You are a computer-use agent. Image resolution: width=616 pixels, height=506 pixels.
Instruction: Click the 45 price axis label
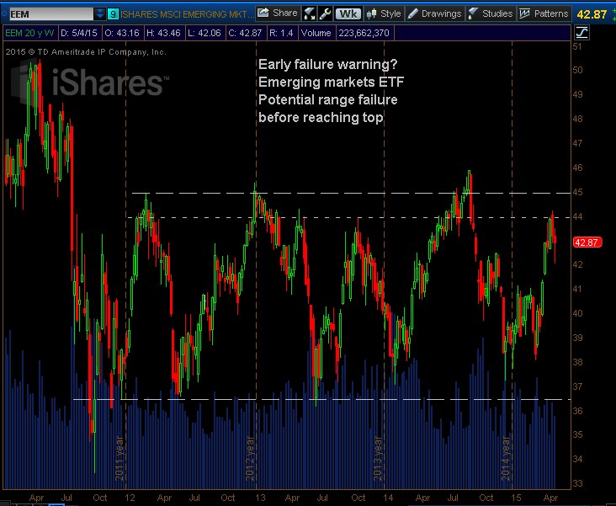coord(577,192)
